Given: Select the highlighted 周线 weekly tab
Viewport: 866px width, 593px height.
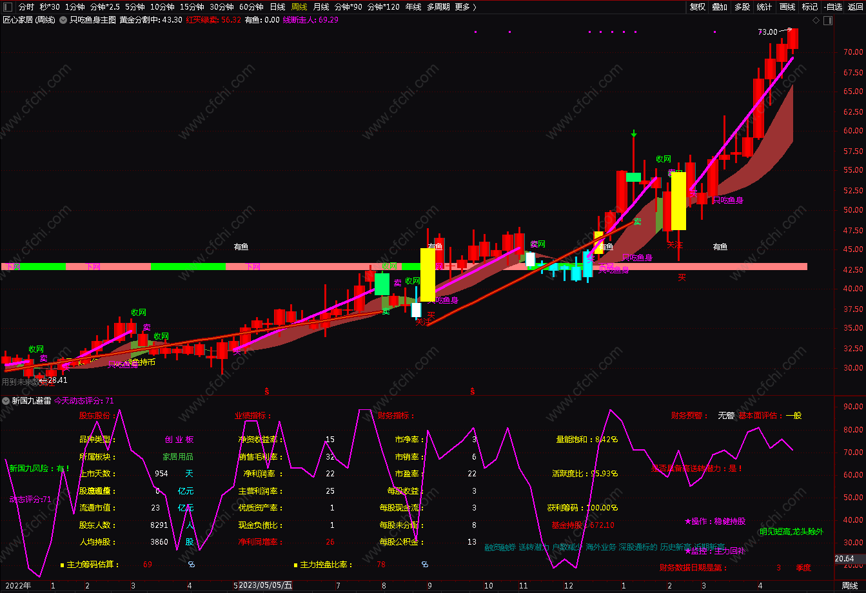Looking at the screenshot, I should click(x=299, y=6).
